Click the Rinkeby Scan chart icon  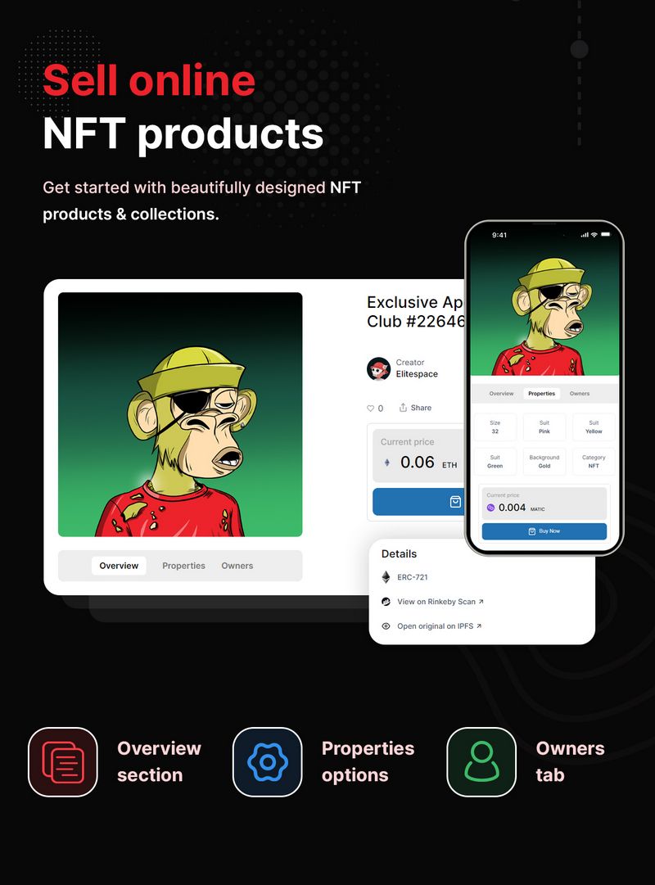(x=386, y=602)
